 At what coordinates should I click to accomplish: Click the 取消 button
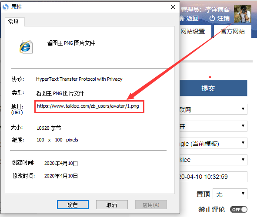point(112,204)
